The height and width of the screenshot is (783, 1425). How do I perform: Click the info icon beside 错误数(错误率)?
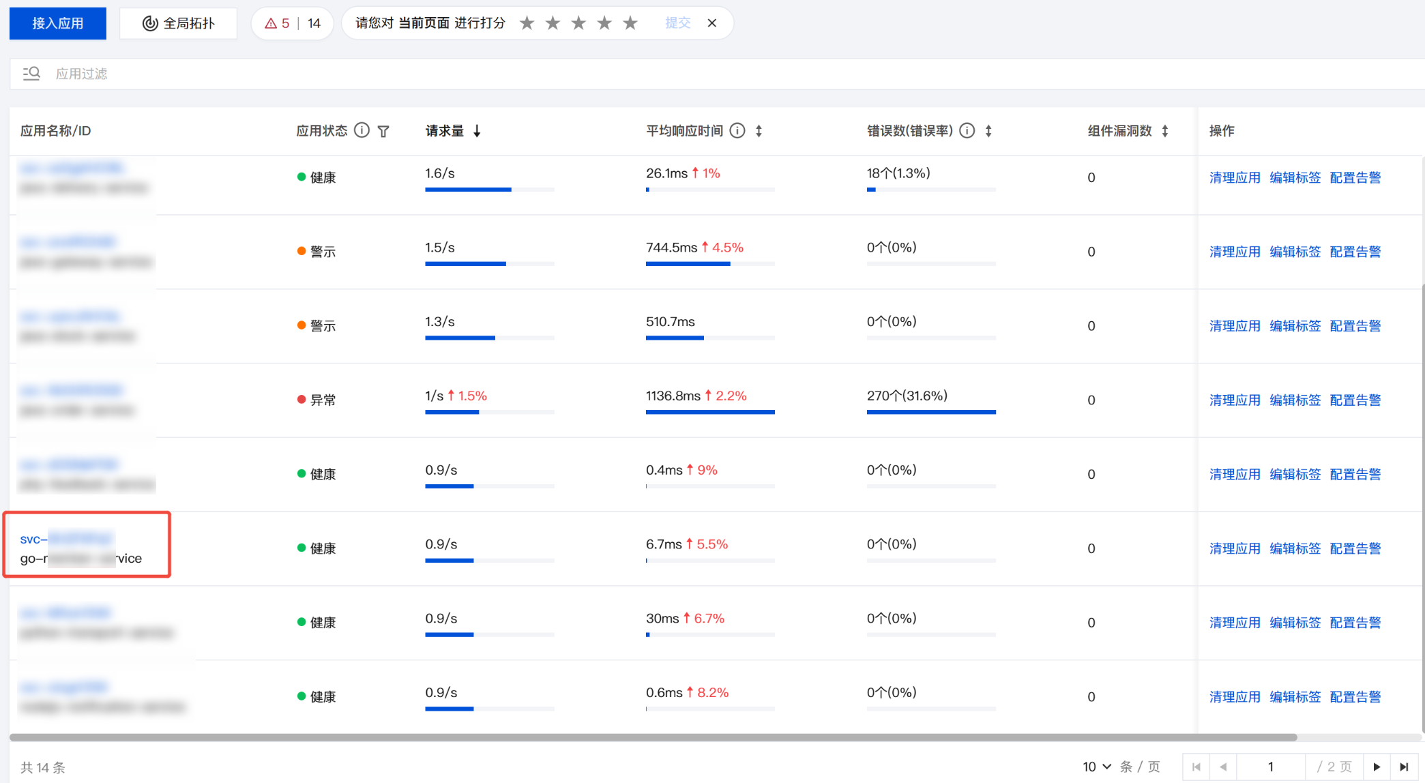(x=967, y=130)
